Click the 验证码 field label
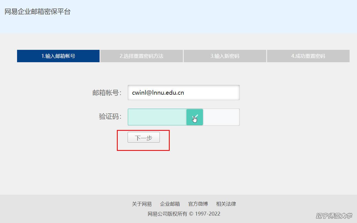 coord(110,116)
